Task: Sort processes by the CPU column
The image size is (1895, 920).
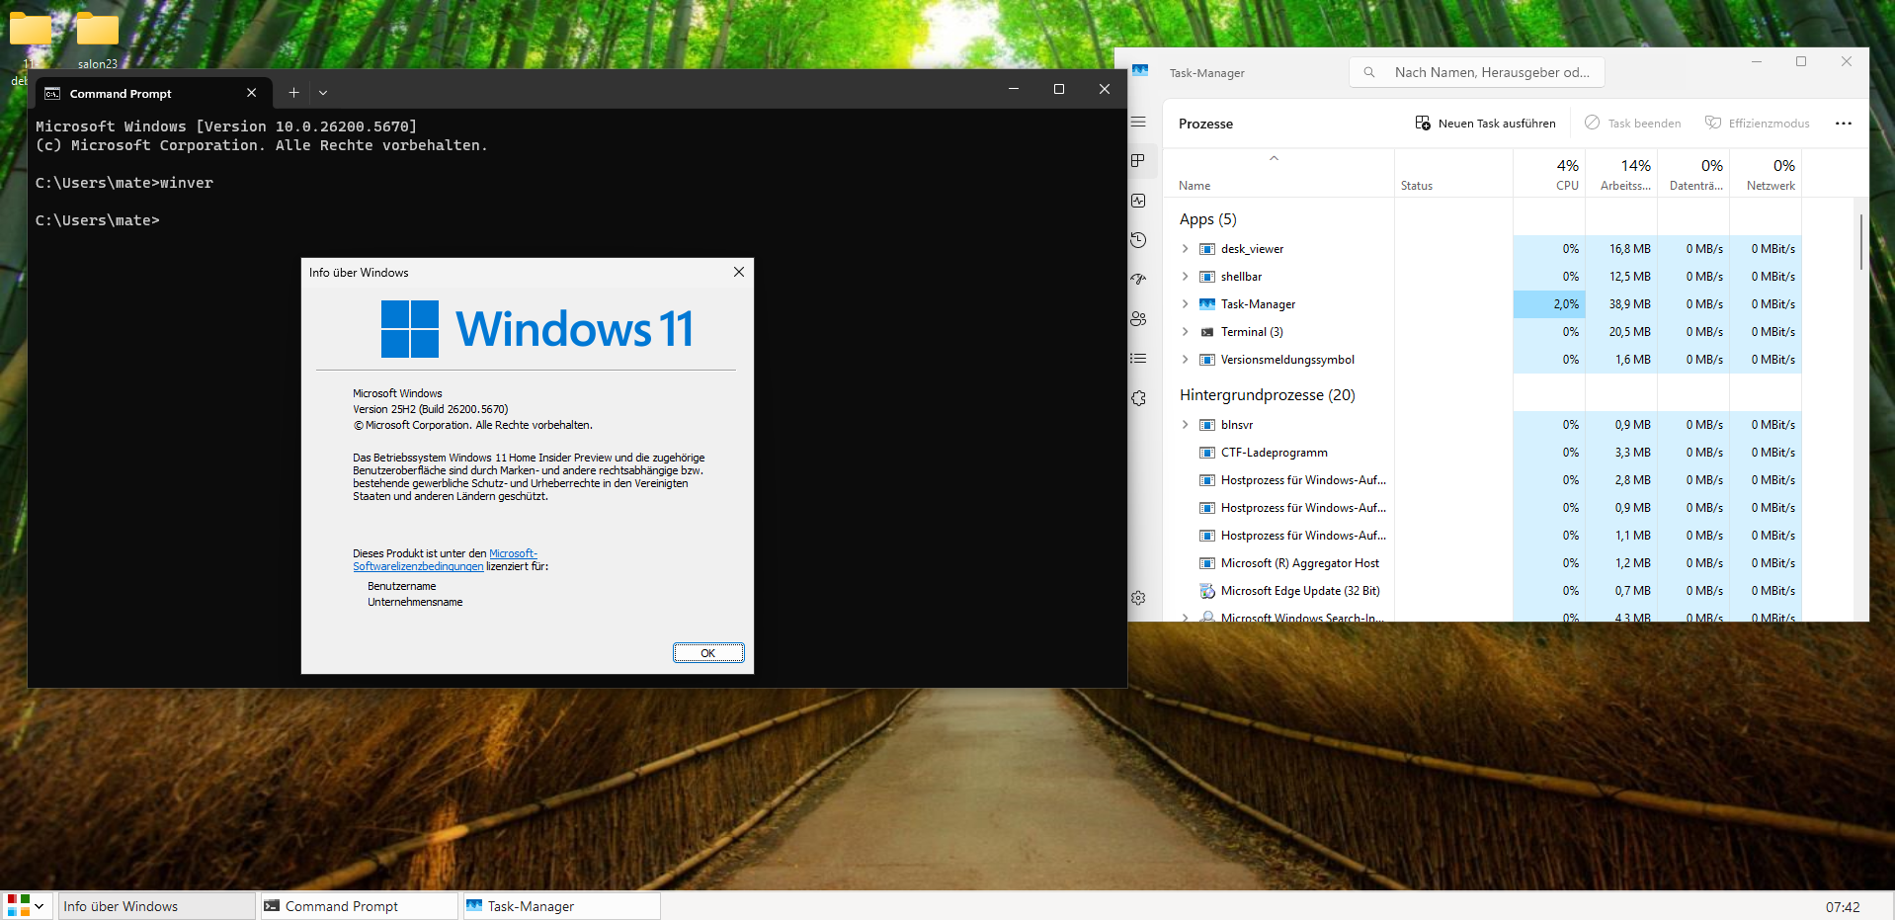Action: point(1549,174)
